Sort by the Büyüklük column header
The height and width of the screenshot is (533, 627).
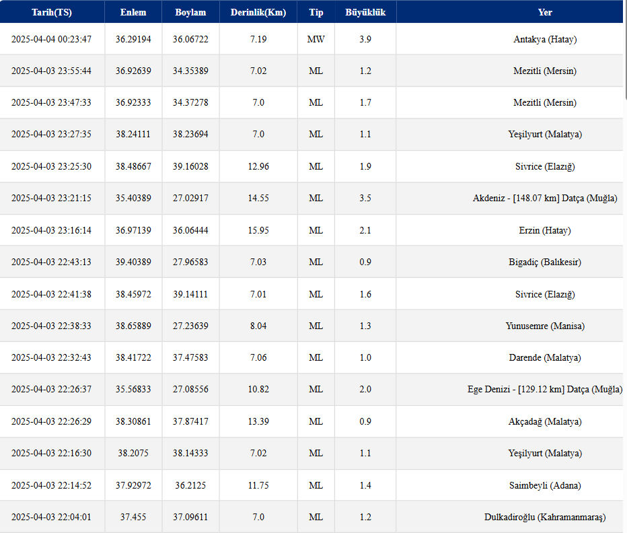tap(365, 13)
